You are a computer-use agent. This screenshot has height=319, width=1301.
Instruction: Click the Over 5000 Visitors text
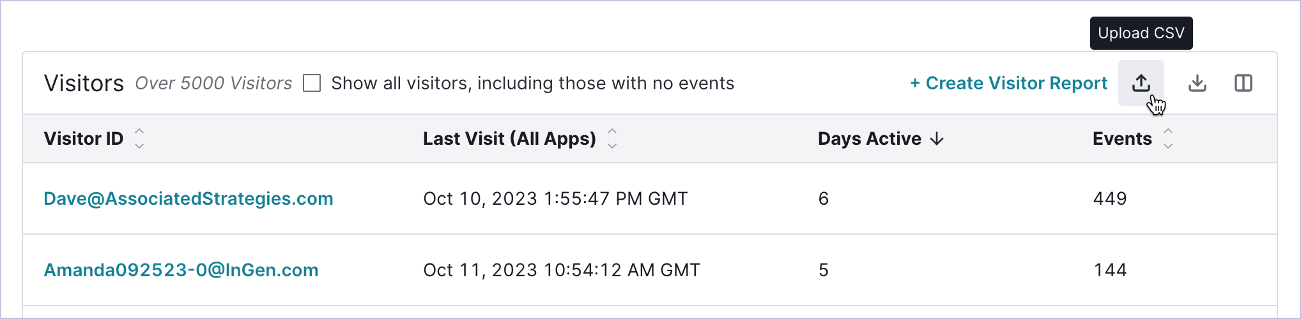tap(213, 83)
